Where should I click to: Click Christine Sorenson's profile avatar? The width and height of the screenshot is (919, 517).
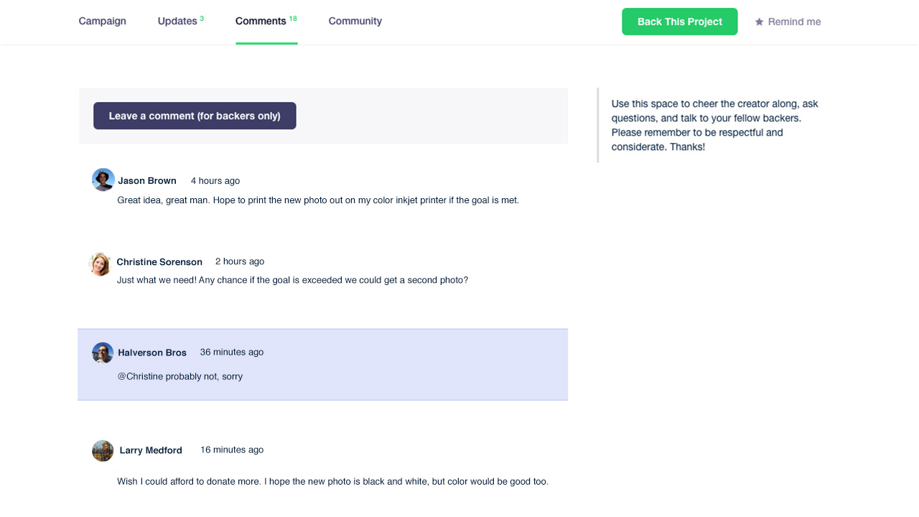click(x=100, y=264)
